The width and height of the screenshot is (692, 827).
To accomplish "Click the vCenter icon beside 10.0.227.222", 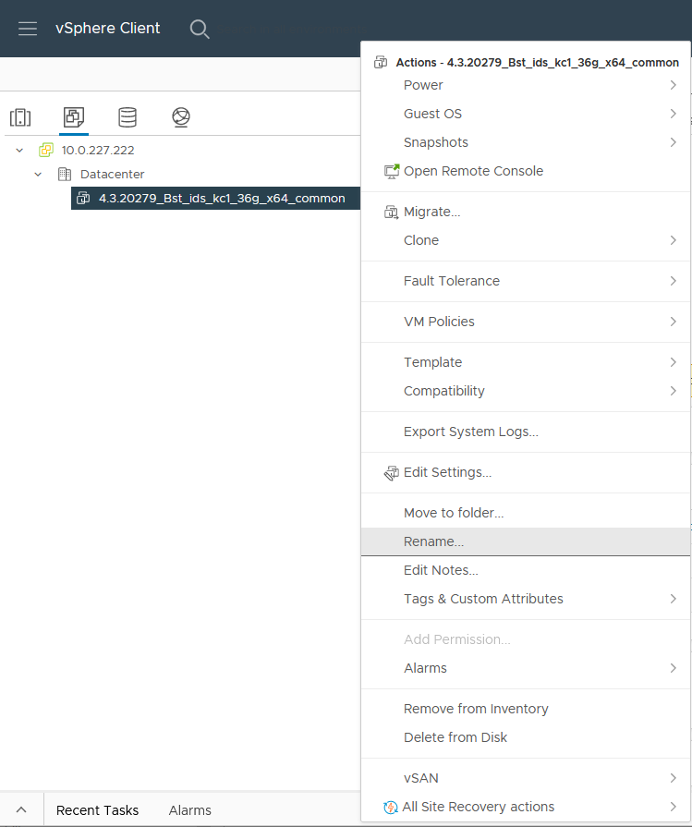I will click(46, 150).
